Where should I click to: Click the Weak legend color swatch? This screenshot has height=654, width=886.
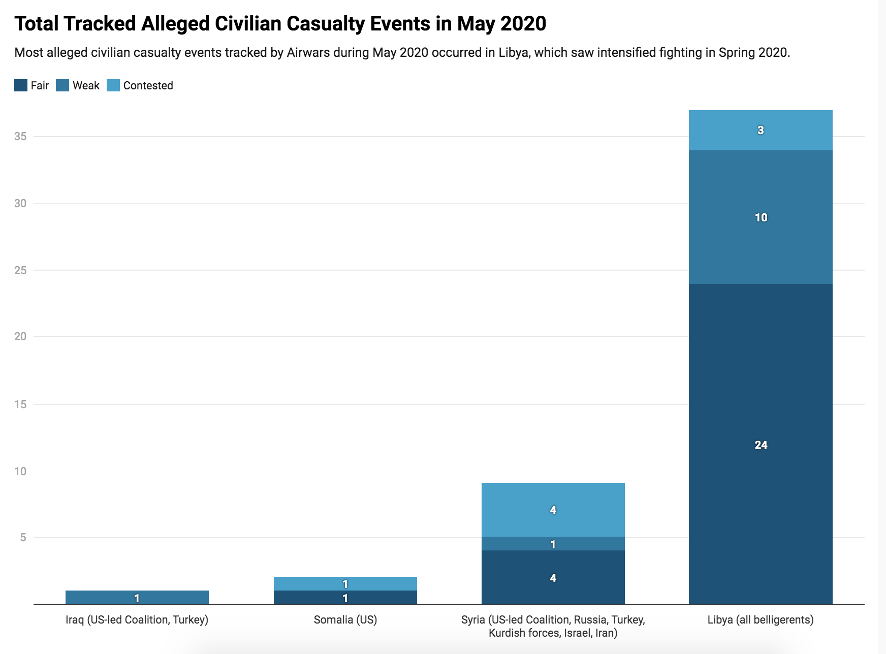coord(62,85)
